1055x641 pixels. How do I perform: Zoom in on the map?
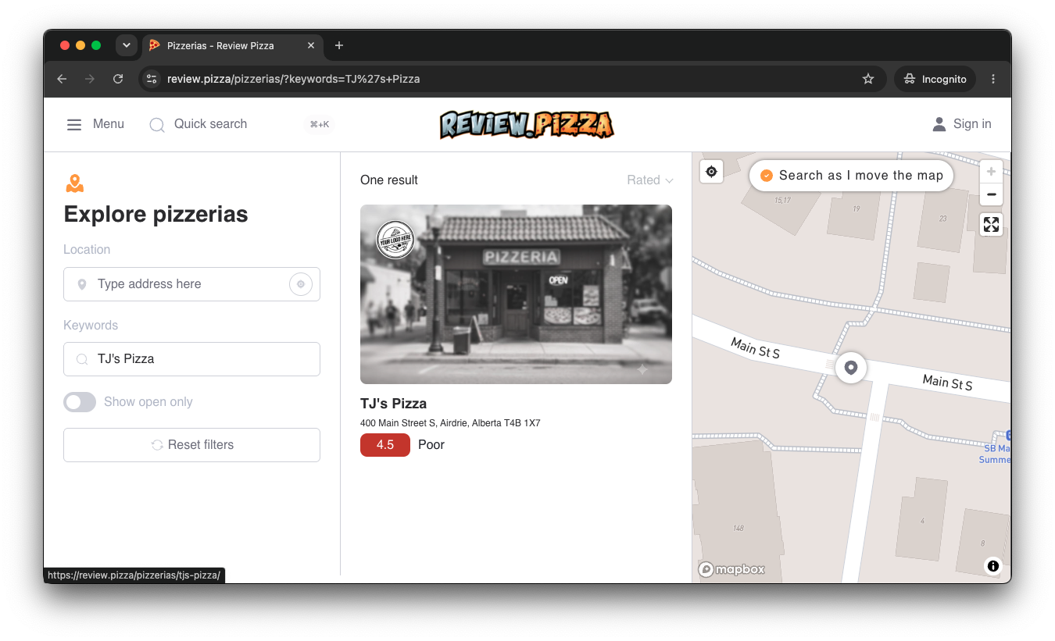pos(991,172)
